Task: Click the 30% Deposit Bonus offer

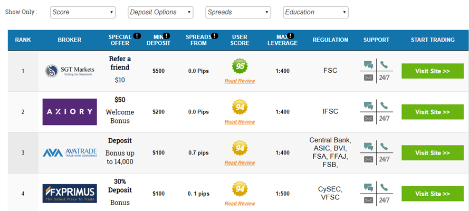Action: click(120, 192)
